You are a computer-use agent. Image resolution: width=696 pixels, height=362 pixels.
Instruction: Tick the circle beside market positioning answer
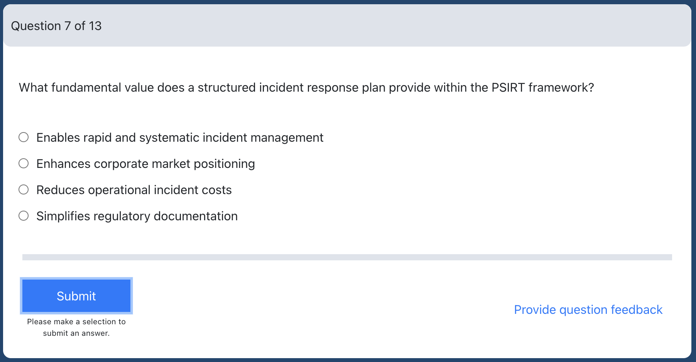(x=24, y=163)
